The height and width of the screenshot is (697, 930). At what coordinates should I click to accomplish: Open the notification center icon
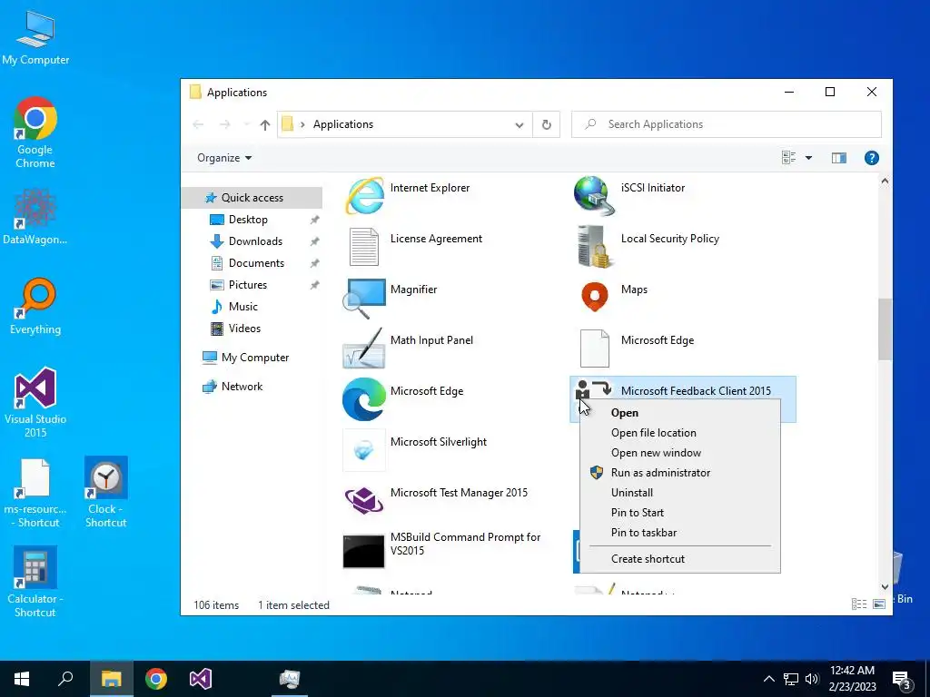902,679
